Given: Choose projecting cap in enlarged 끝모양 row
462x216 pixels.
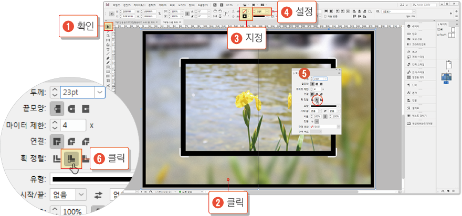Looking at the screenshot, I should click(x=86, y=109).
